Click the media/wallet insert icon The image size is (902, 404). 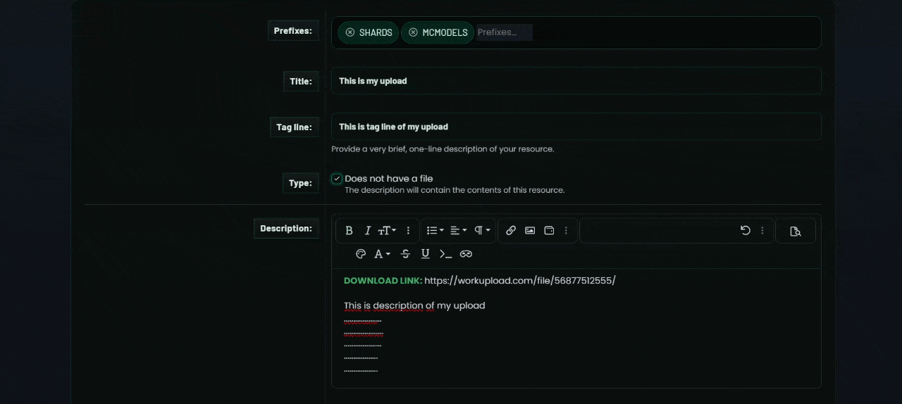pos(549,230)
